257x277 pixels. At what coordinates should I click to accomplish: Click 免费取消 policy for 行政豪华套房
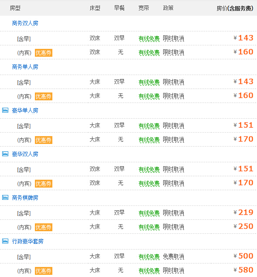click(x=173, y=256)
